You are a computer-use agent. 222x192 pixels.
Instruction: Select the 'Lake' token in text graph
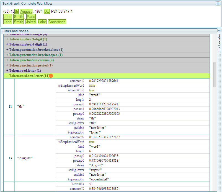coord(42,22)
